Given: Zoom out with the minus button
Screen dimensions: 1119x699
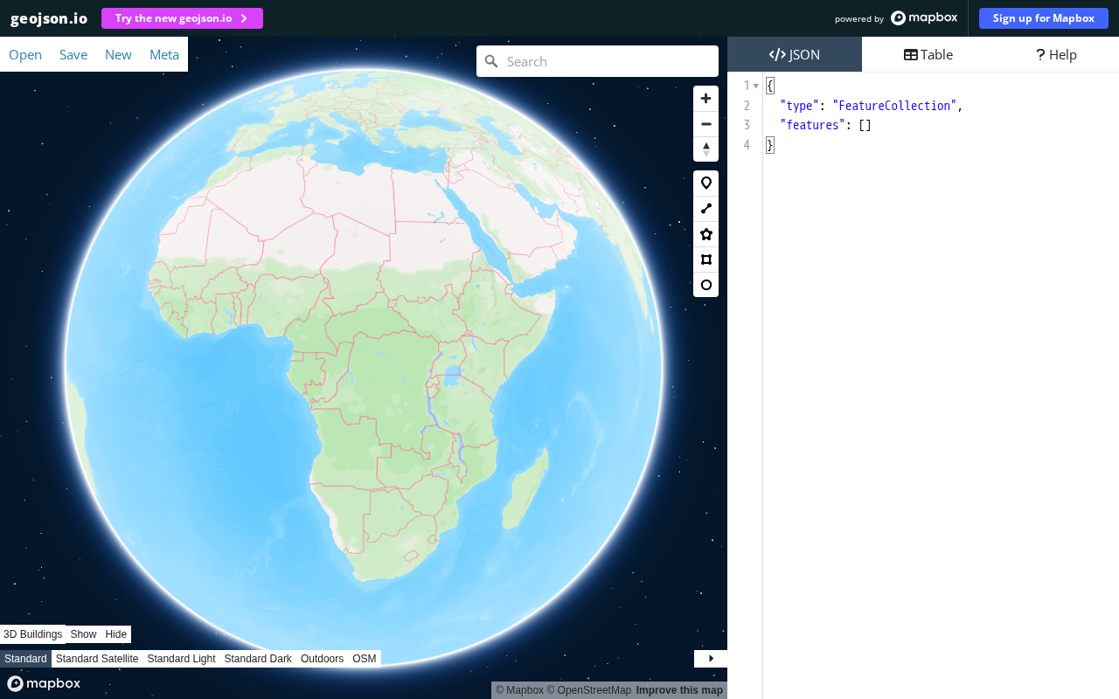Looking at the screenshot, I should 705,124.
